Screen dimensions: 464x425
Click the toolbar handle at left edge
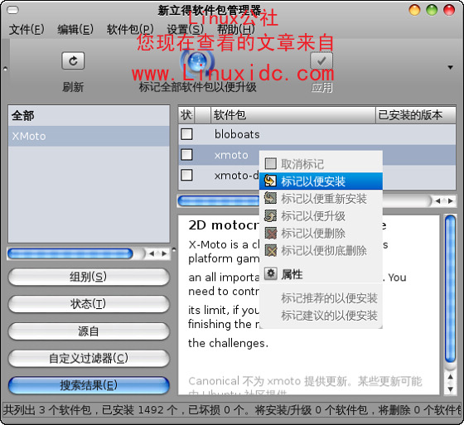[5, 69]
